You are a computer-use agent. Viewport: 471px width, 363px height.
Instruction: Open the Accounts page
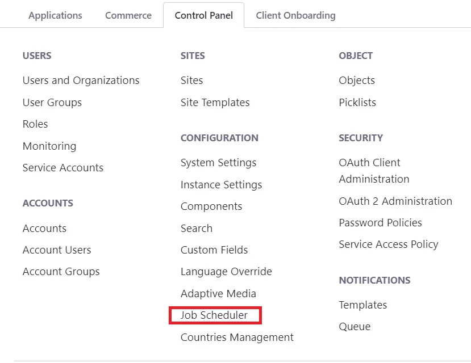(44, 229)
